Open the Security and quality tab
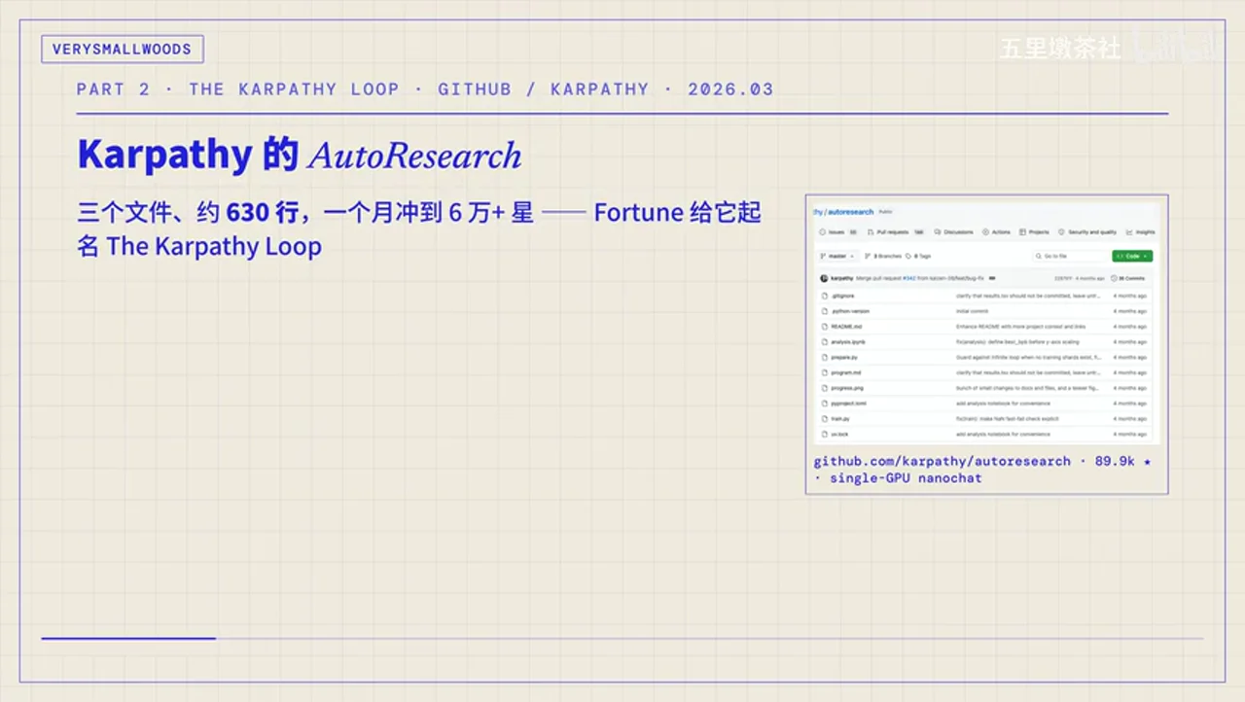The image size is (1245, 702). (1087, 232)
